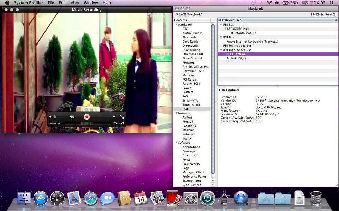This screenshot has width=339, height=211.
Task: Select Built-in iSight in USB tree
Action: click(x=237, y=58)
